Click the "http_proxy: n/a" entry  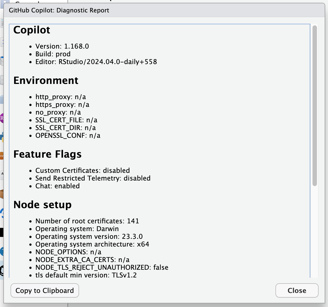[61, 97]
